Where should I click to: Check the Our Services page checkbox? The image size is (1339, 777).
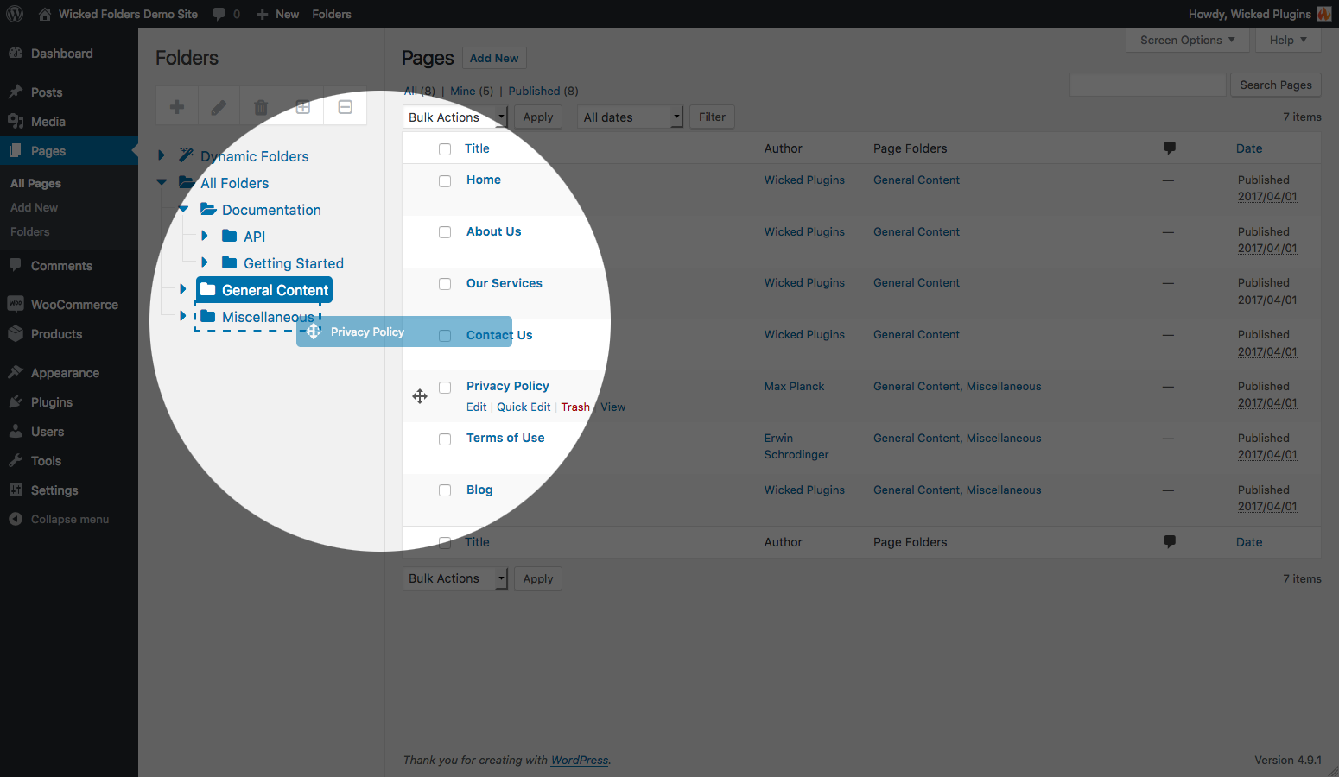[445, 284]
